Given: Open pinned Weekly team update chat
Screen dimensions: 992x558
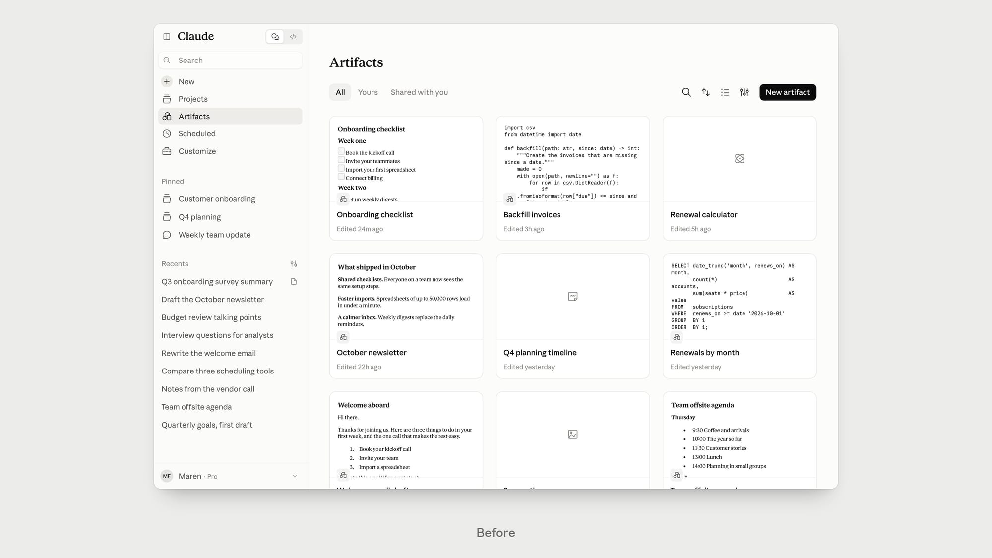Looking at the screenshot, I should [x=230, y=235].
